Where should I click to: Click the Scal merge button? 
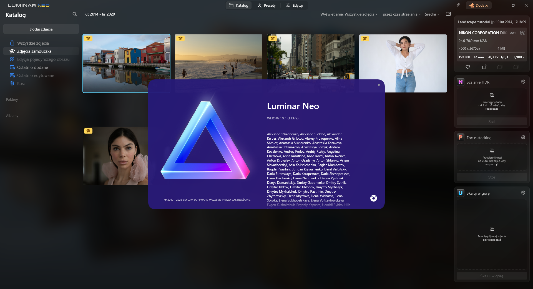[492, 122]
